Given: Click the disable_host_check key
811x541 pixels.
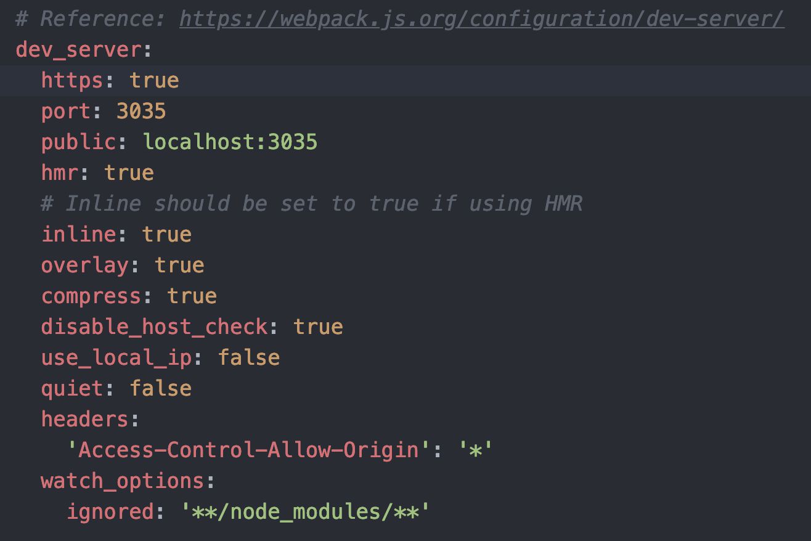Looking at the screenshot, I should click(154, 327).
